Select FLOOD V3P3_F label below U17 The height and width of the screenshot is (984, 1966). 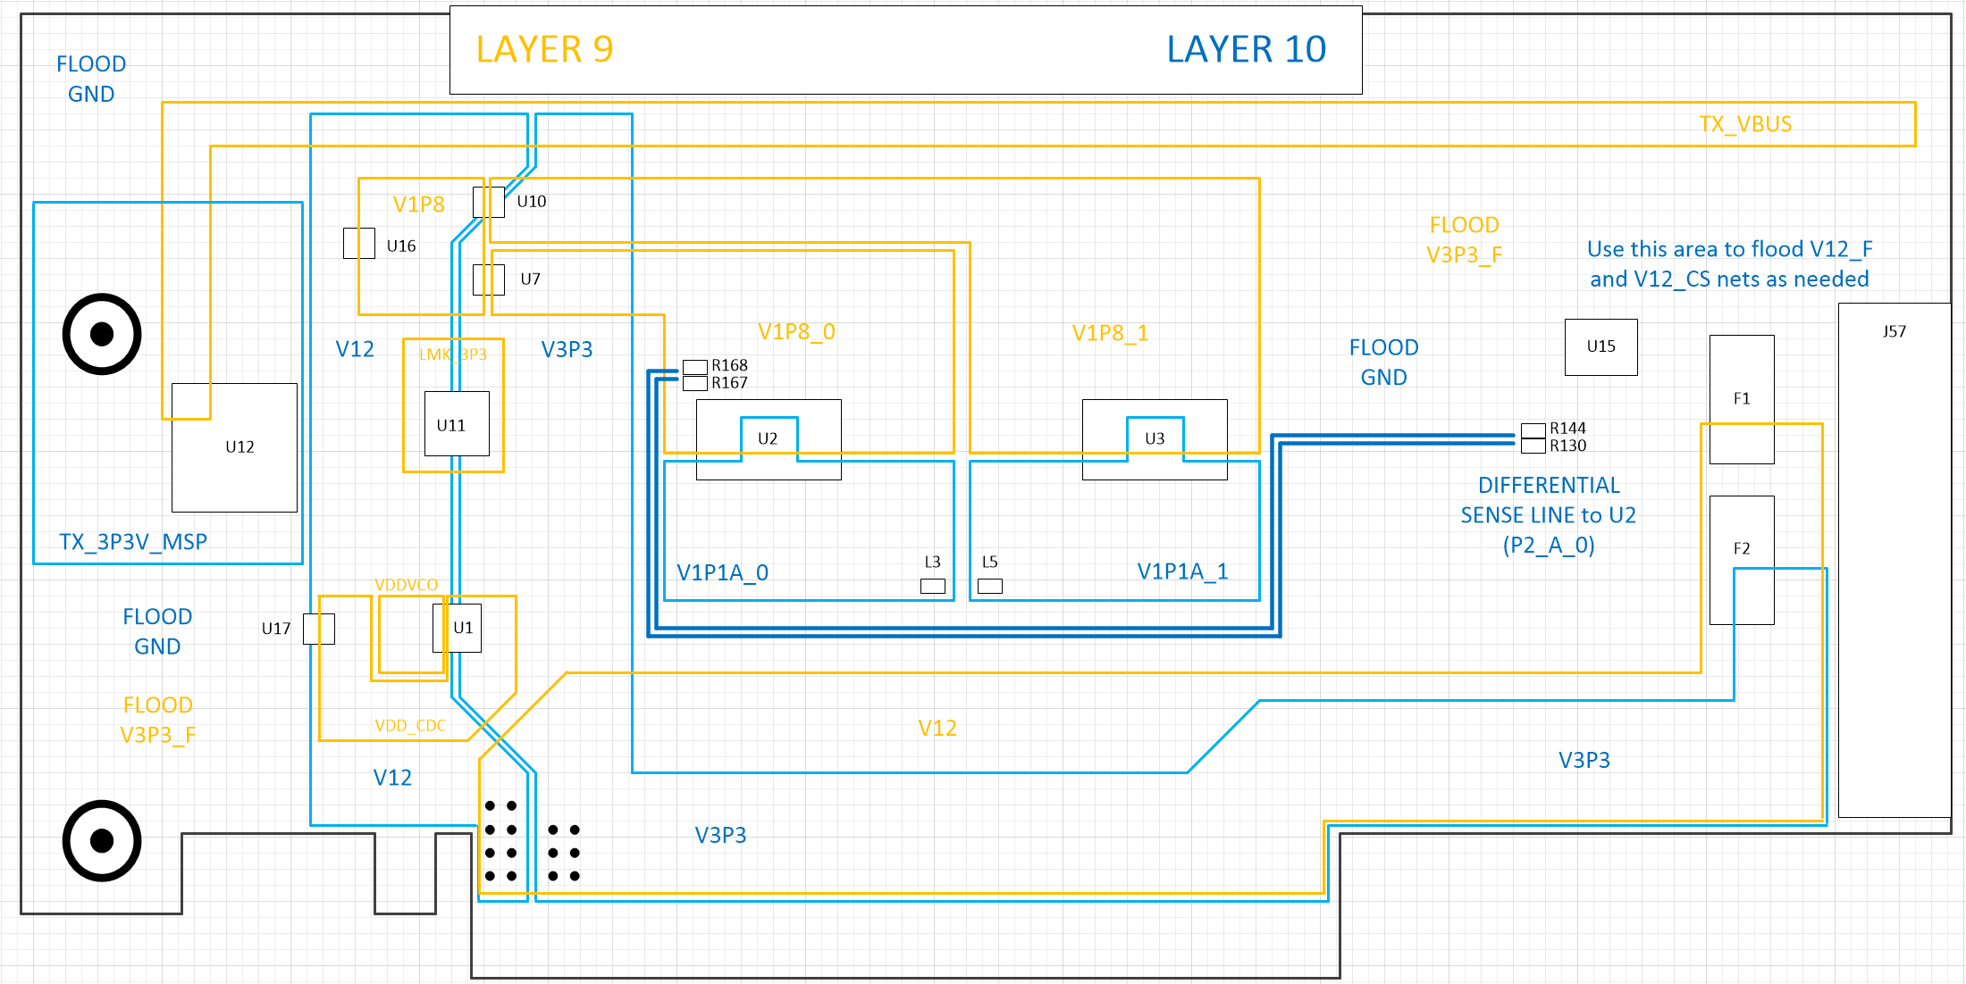157,720
